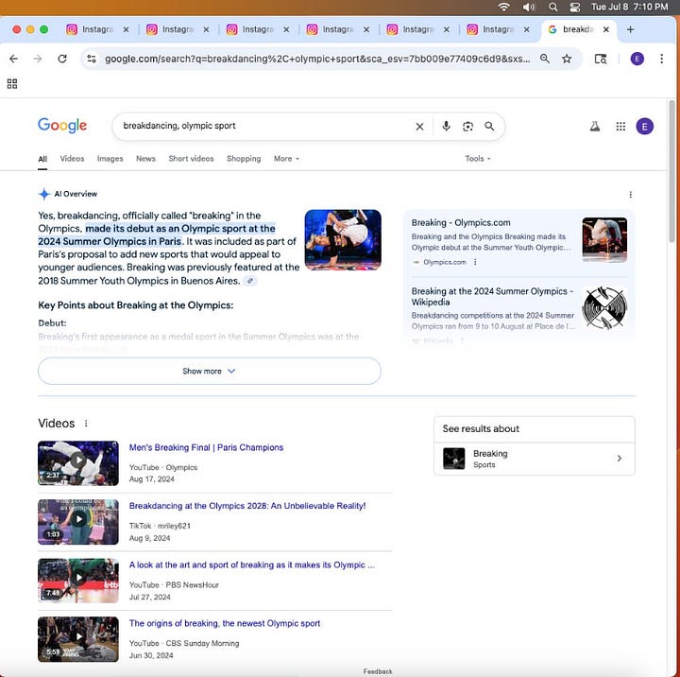The image size is (680, 677).
Task: Play the Men's Breaking Final video thumbnail
Action: click(78, 463)
